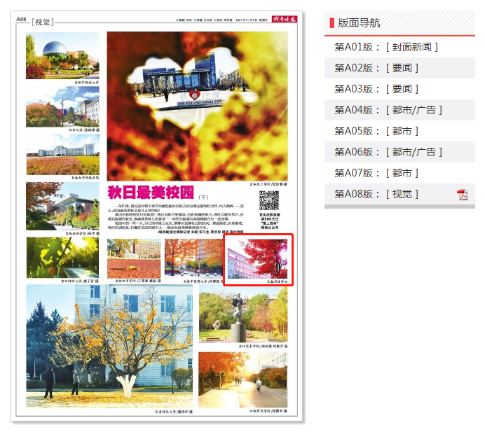Image resolution: width=485 pixels, height=432 pixels.
Task: Jump to 第A06版 都市/广告
Action: tap(388, 152)
